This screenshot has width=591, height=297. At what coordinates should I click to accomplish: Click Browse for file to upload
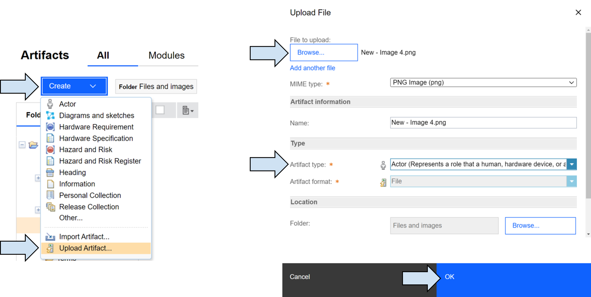click(324, 53)
